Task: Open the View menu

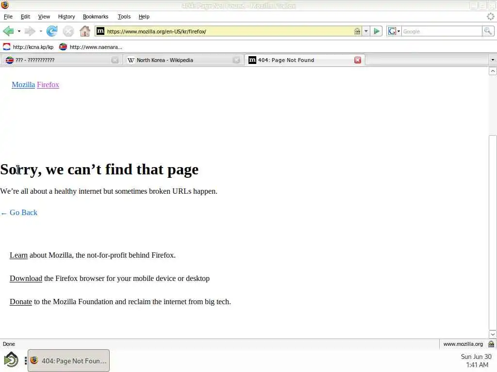Action: pyautogui.click(x=44, y=16)
